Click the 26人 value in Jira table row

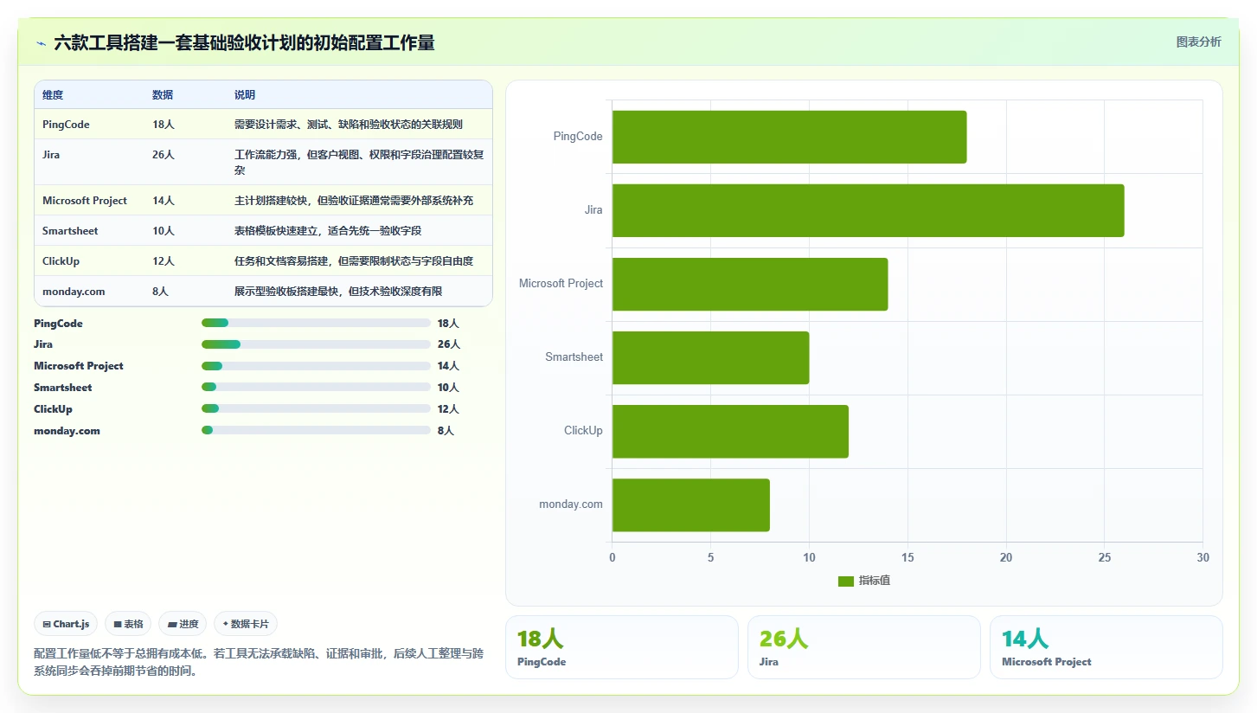(x=164, y=155)
